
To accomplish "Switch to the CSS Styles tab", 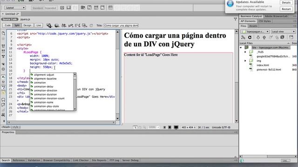I will point(264,21).
